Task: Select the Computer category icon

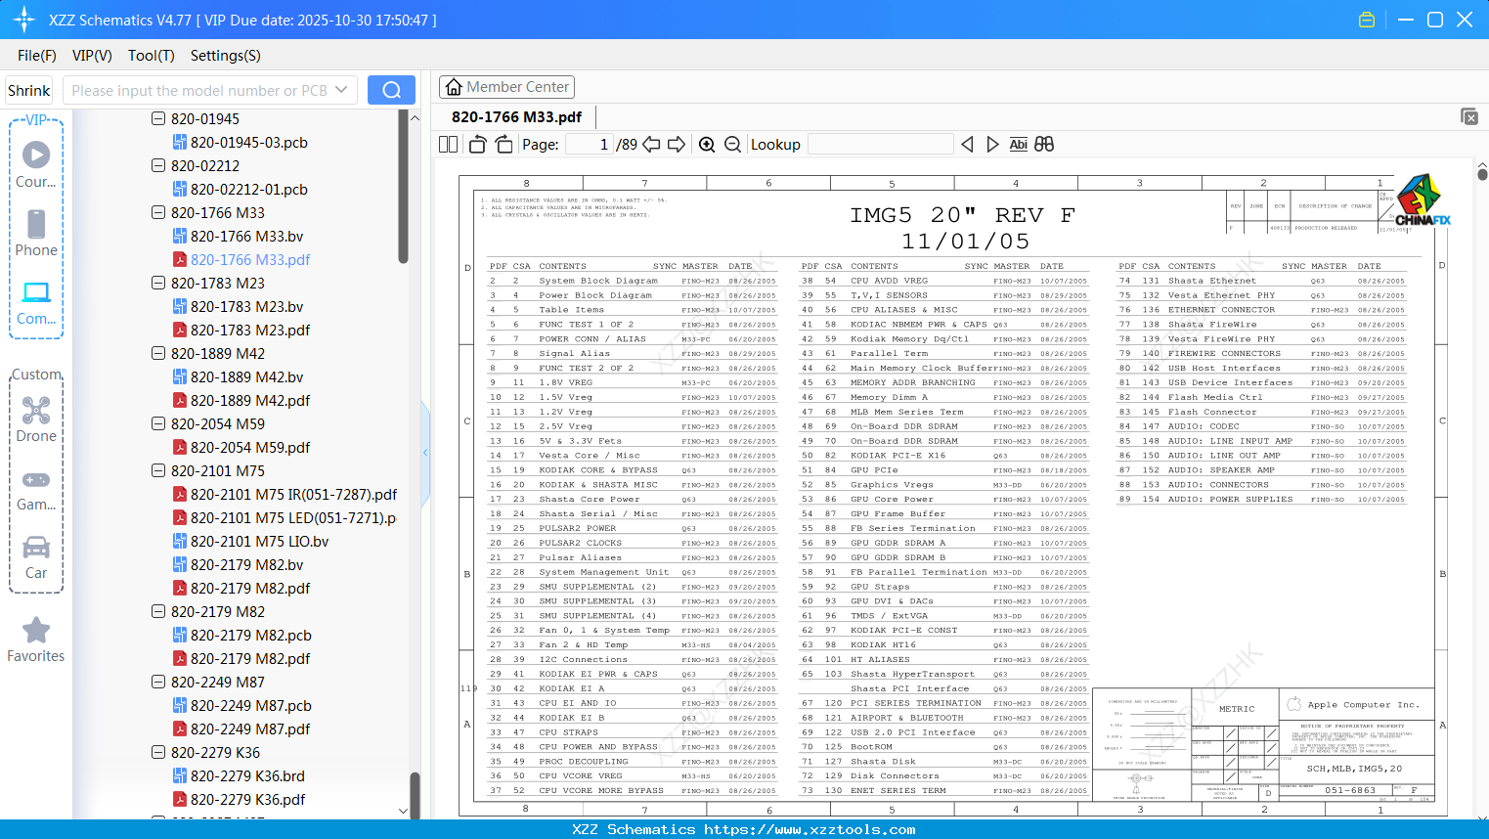Action: 36,292
